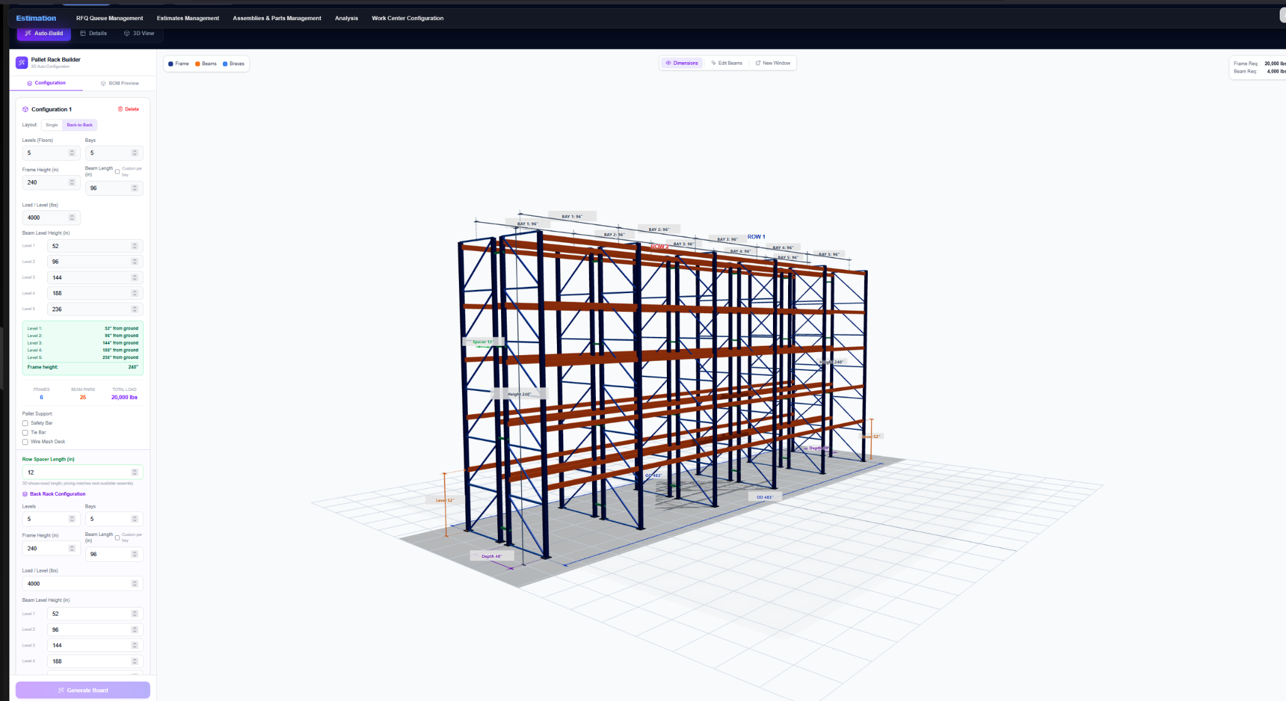
Task: Click the 3D View cube icon
Action: tap(127, 33)
